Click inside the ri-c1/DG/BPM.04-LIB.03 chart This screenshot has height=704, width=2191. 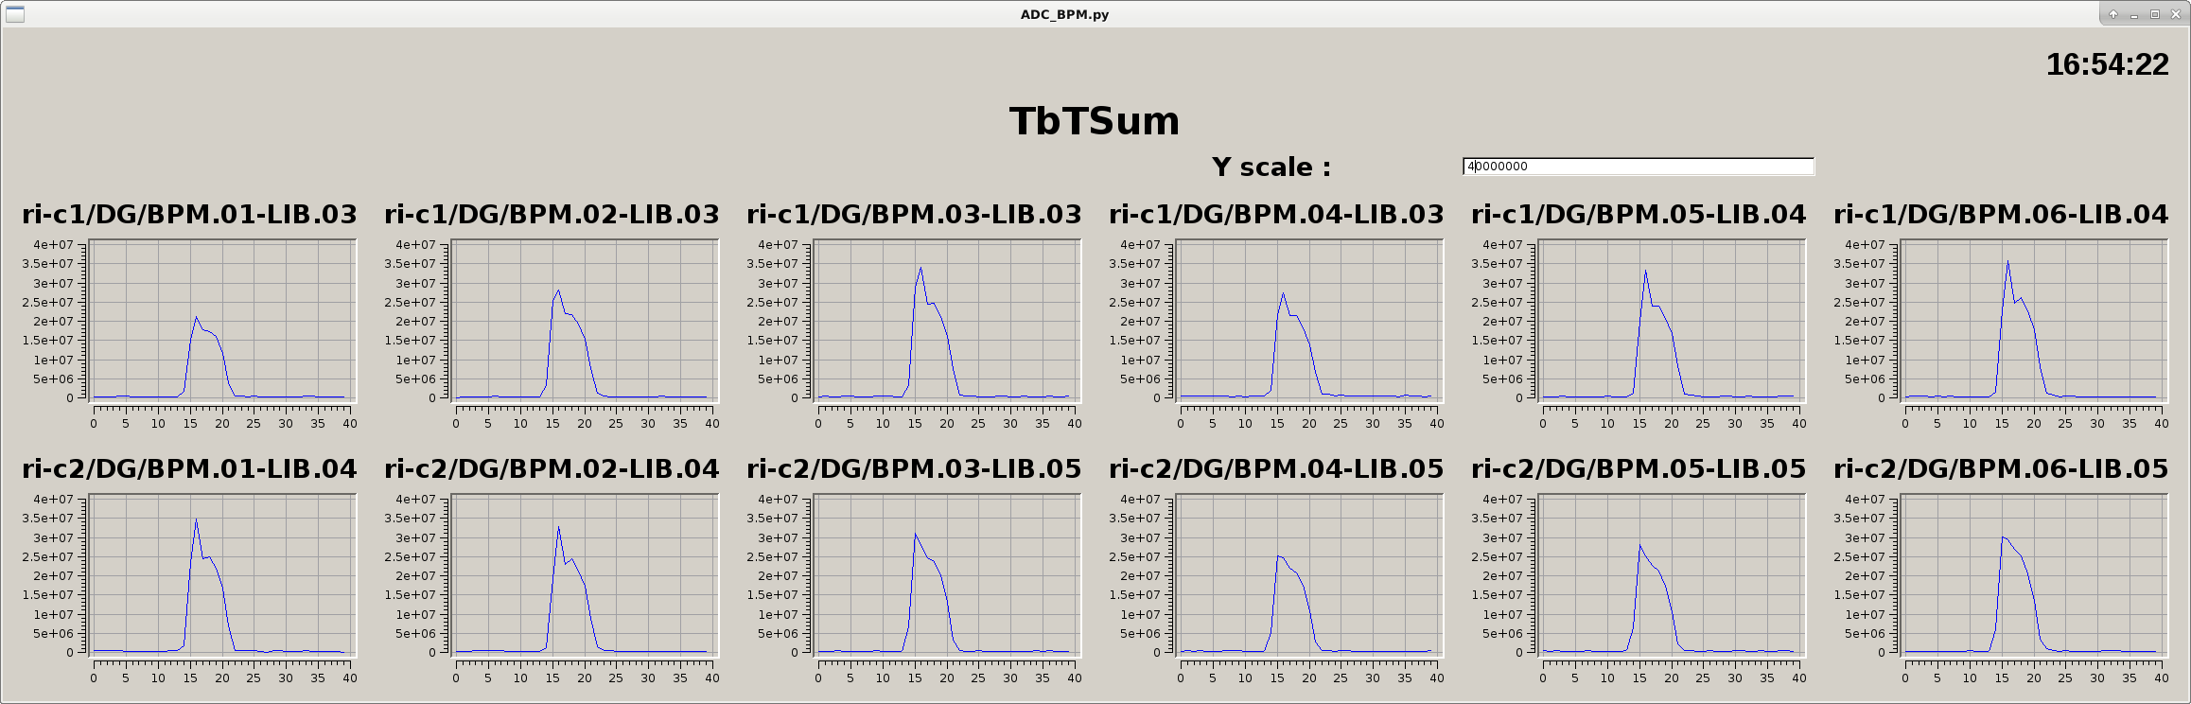point(1308,320)
